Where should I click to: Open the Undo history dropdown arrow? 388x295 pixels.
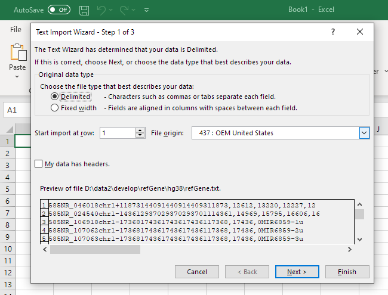[110, 10]
